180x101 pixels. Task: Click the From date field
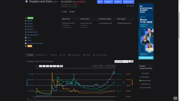[98, 66]
